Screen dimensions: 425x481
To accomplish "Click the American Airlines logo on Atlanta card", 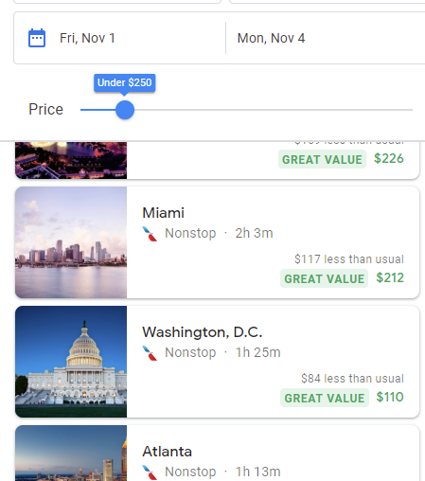I will coord(150,472).
